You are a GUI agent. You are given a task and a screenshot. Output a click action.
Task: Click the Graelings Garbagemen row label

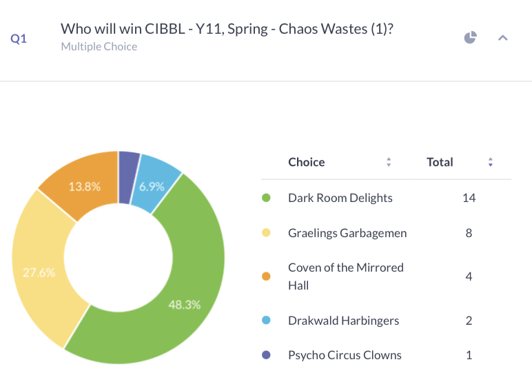click(347, 233)
